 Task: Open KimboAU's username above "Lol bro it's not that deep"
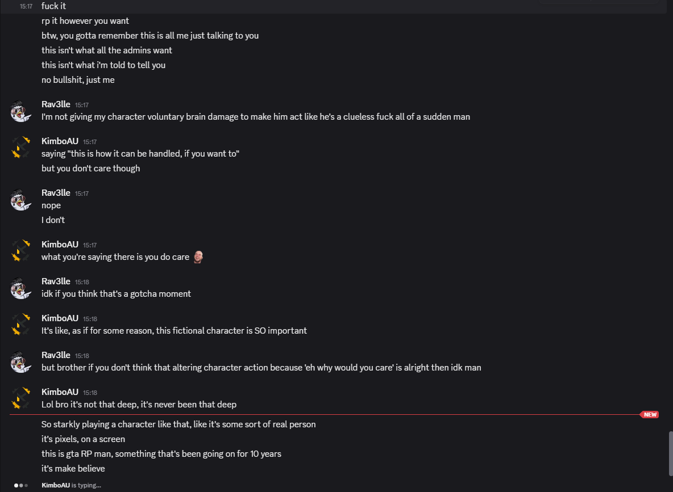pos(60,392)
